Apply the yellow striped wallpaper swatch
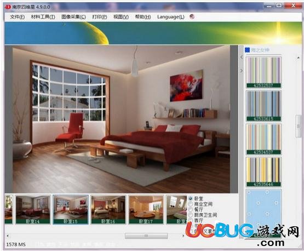The height and width of the screenshot is (251, 304). 263,172
